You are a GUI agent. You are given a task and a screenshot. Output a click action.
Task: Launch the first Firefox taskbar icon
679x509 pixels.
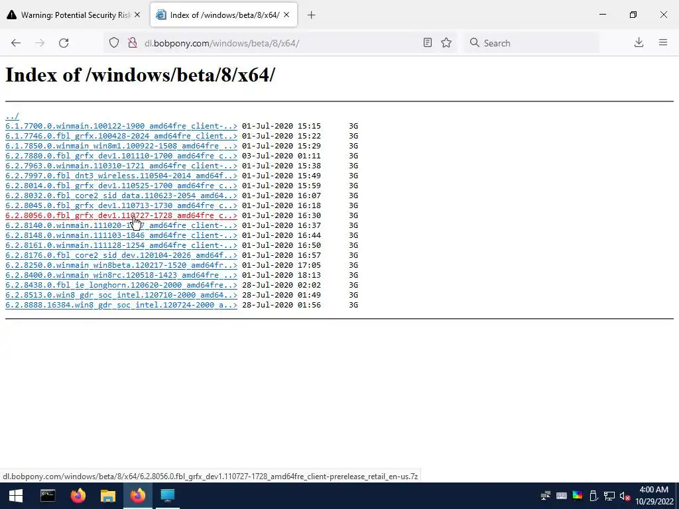pos(78,496)
